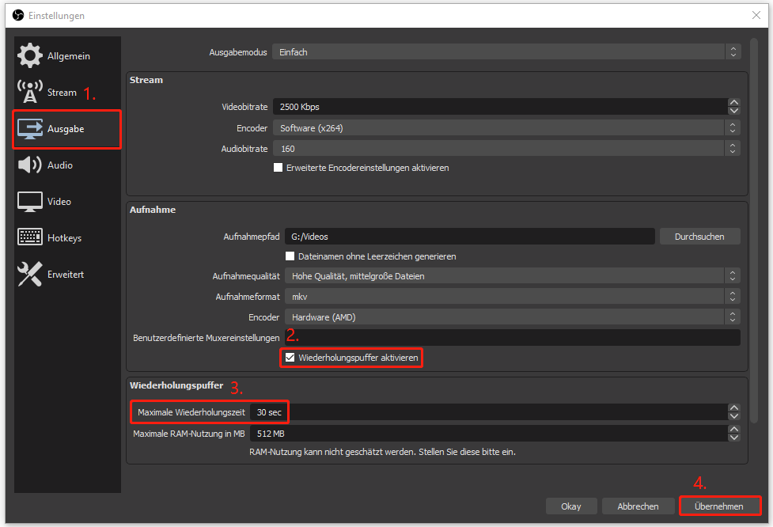Open the Aufnahmequalität dropdown
773x527 pixels.
click(x=512, y=276)
